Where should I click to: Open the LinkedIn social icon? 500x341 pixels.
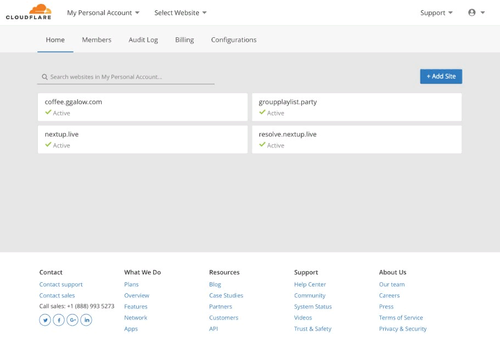pos(86,320)
